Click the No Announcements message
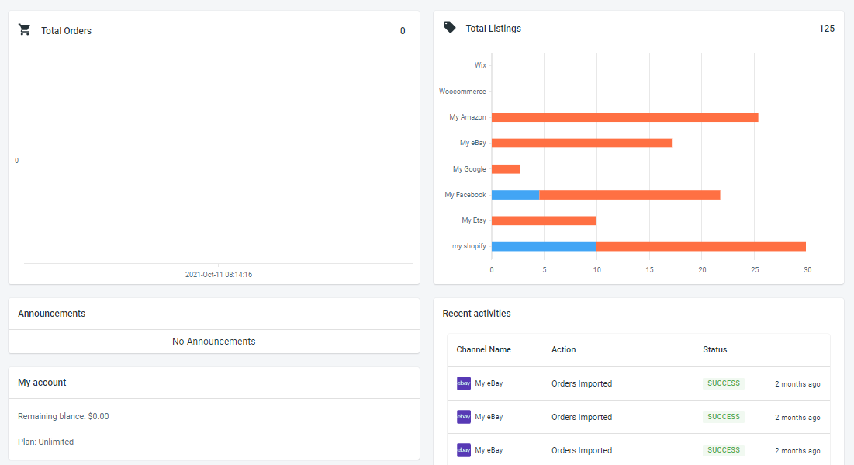Image resolution: width=854 pixels, height=465 pixels. (213, 342)
